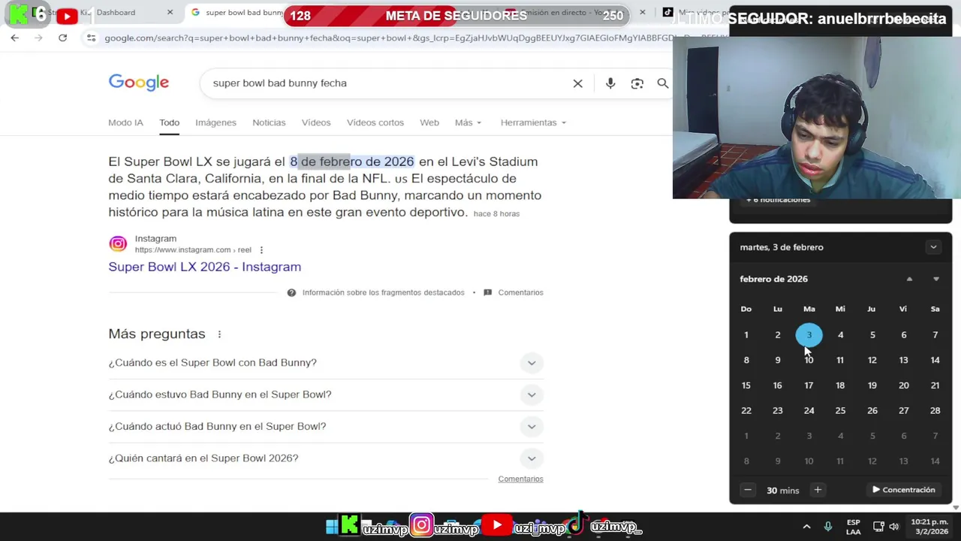Screen dimensions: 961x541
Task: Increase focus time with plus button
Action: 818,490
